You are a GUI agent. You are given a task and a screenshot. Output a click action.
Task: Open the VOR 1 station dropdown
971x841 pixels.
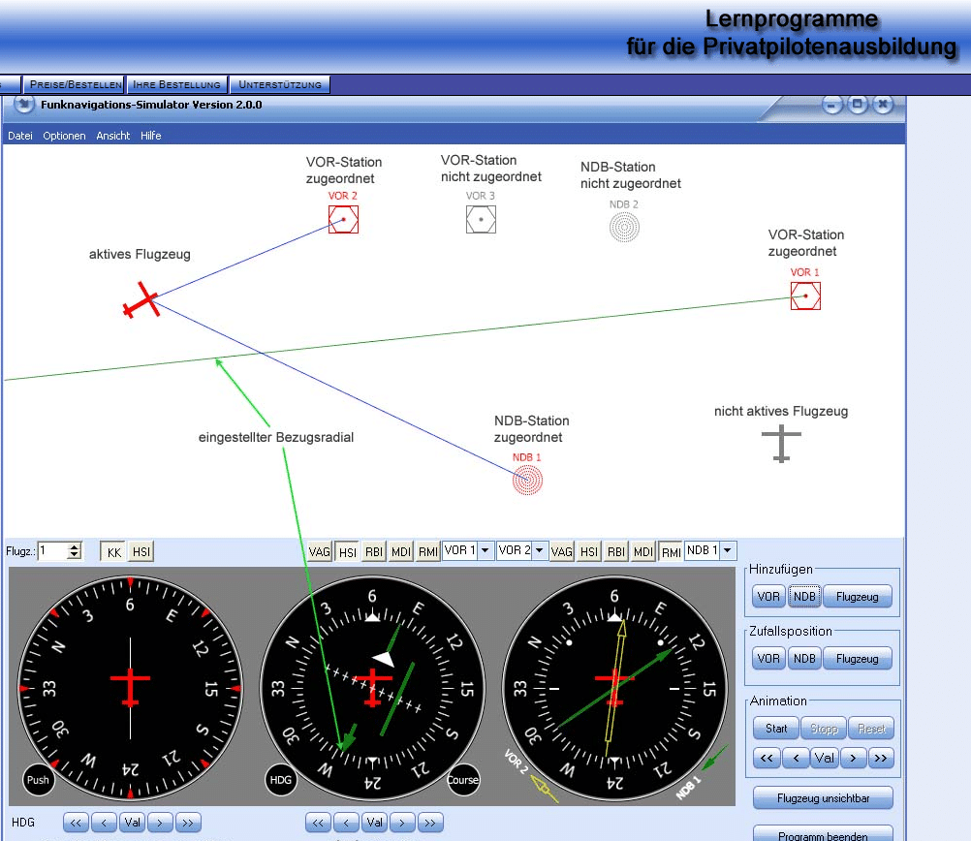pyautogui.click(x=485, y=550)
